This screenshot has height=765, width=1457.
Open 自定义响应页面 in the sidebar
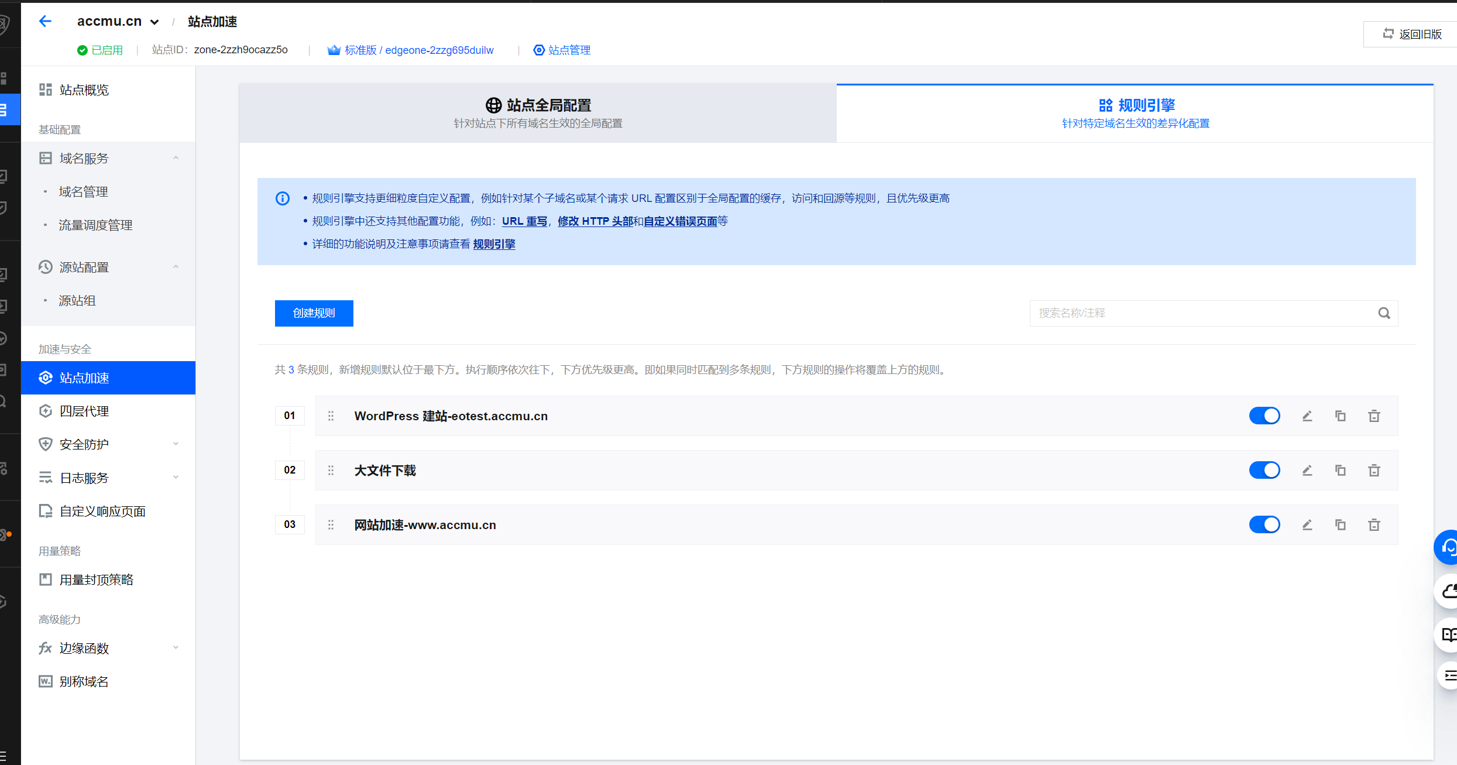tap(108, 512)
